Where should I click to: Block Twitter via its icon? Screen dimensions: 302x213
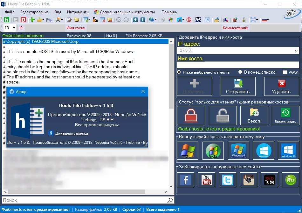click(228, 180)
